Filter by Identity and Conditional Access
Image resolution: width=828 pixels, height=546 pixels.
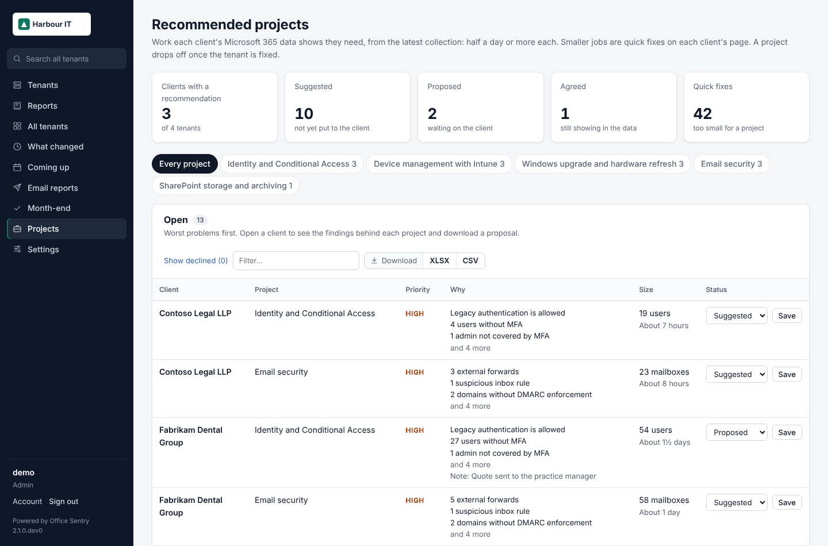click(292, 164)
